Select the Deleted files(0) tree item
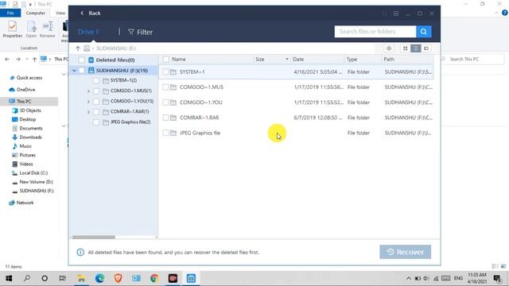This screenshot has height=286, width=509. click(115, 60)
